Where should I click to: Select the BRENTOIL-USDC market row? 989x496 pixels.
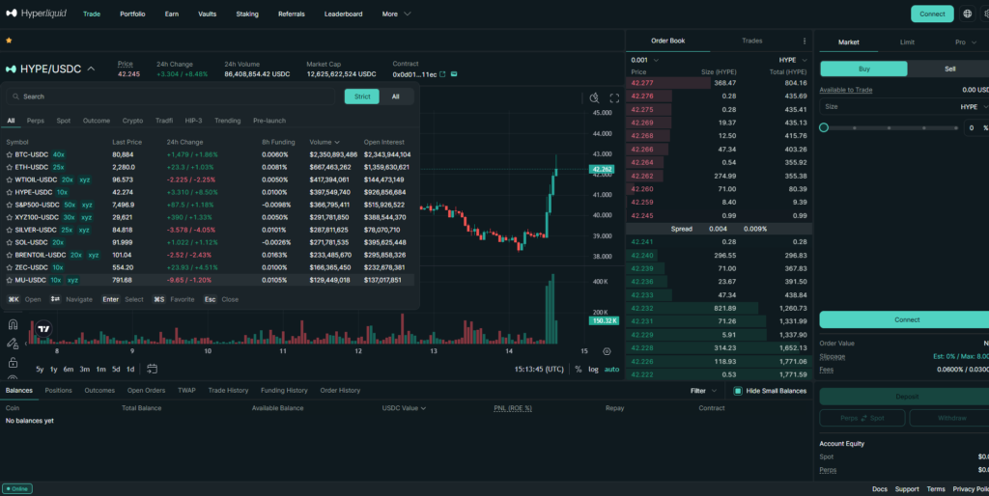[x=210, y=255]
